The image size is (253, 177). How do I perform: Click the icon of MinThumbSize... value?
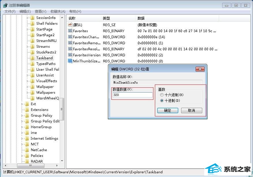point(70,61)
